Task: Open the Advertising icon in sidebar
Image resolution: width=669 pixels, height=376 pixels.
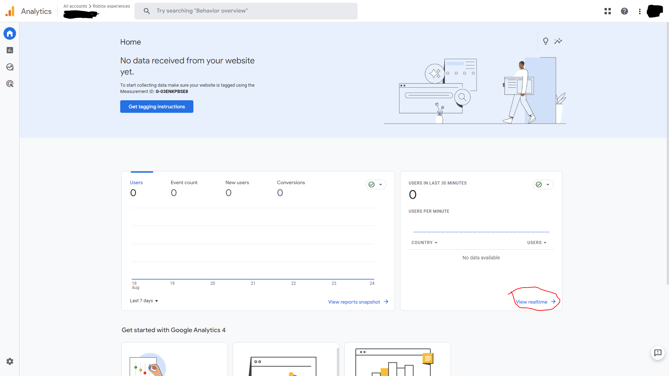Action: (x=10, y=84)
